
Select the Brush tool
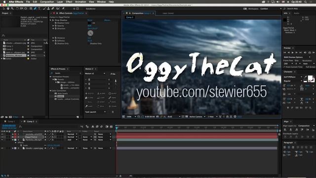(x=44, y=9)
